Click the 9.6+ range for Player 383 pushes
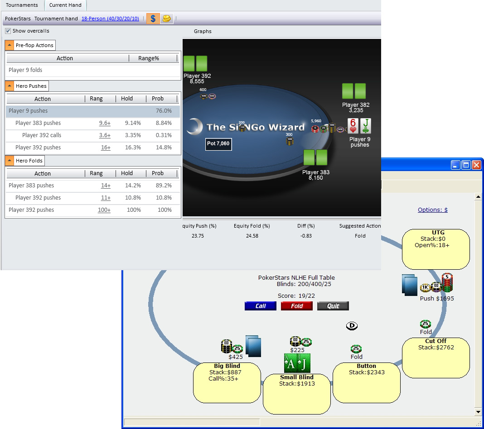The height and width of the screenshot is (429, 484). (x=105, y=123)
